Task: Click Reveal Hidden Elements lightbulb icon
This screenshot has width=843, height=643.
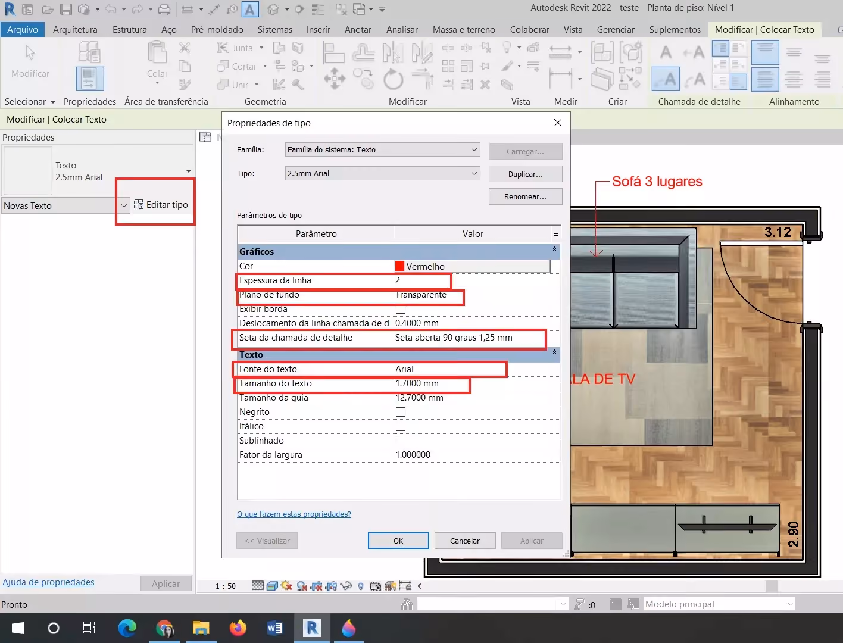Action: click(361, 586)
